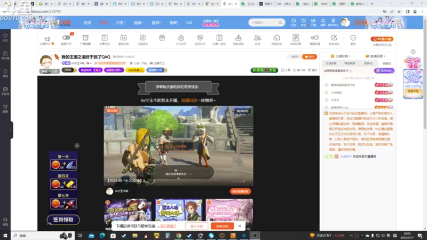Click the red PC客户端 button
427x240 pixels.
pyautogui.click(x=382, y=39)
